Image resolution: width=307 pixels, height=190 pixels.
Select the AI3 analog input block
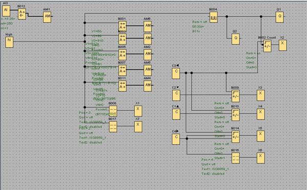[x=6, y=11]
